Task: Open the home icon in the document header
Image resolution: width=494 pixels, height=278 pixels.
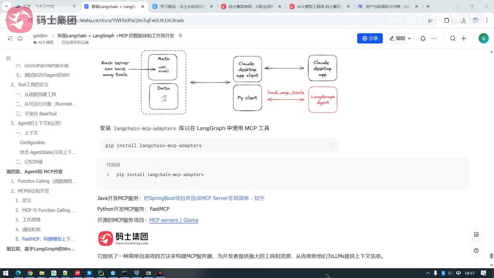Action: tap(20, 38)
